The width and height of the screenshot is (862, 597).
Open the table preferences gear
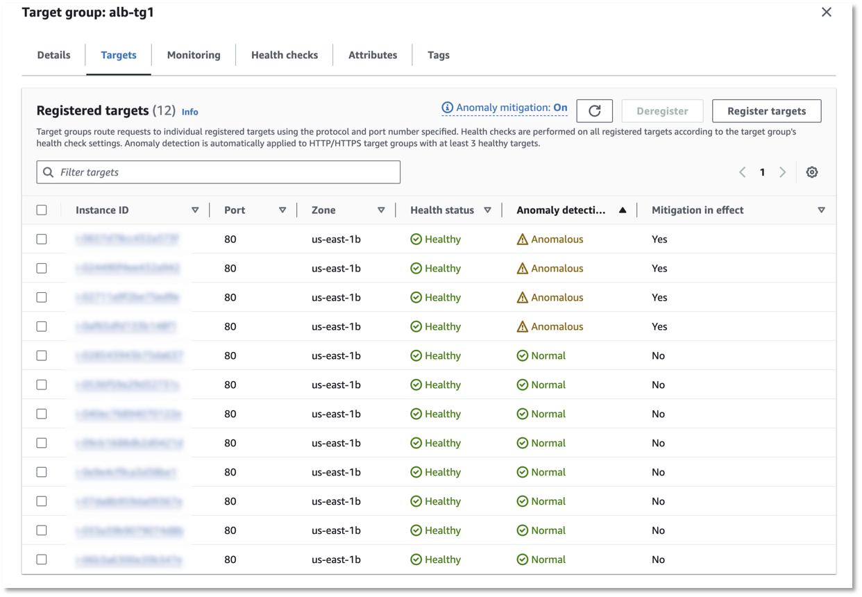[812, 172]
